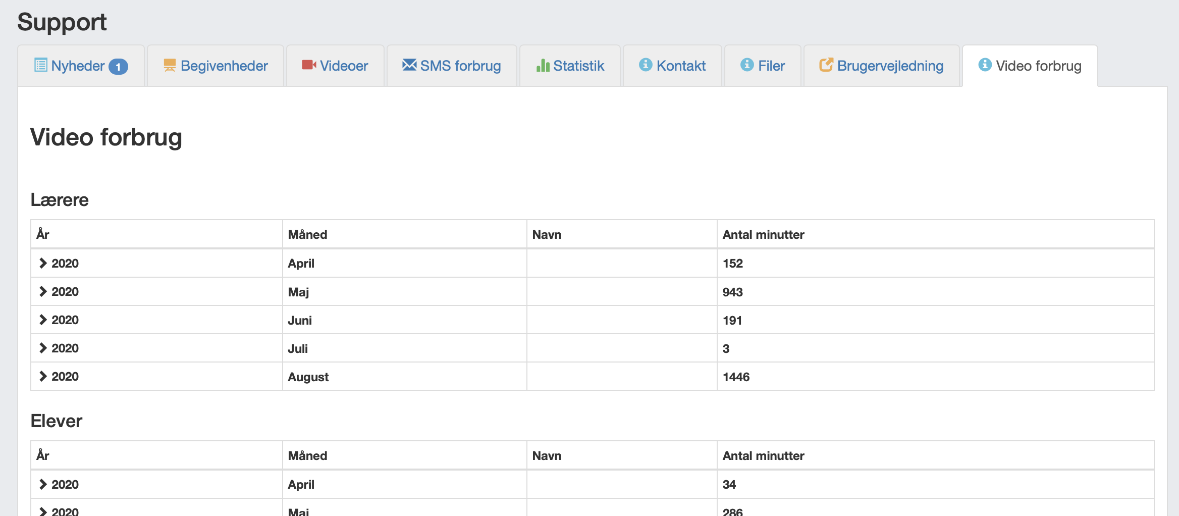Switch to the Statistik tab
The image size is (1179, 516).
coord(570,66)
